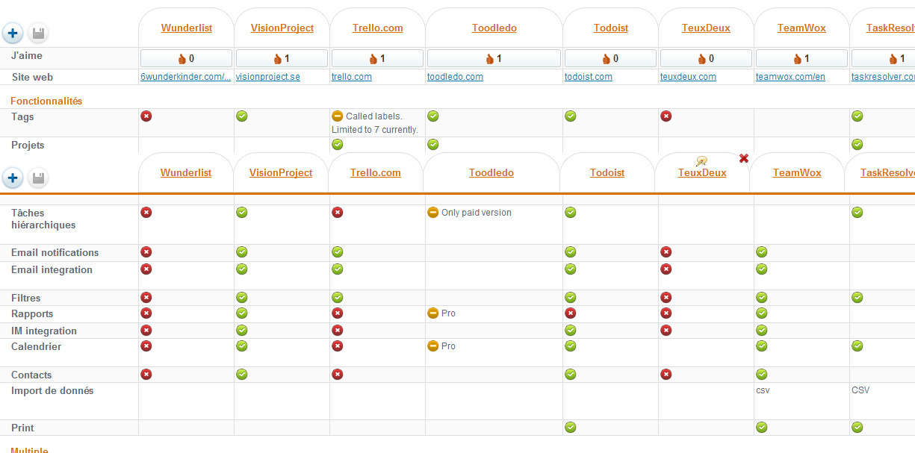915x453 pixels.
Task: Click the Tâches hiérarchiques row label
Action: [43, 219]
